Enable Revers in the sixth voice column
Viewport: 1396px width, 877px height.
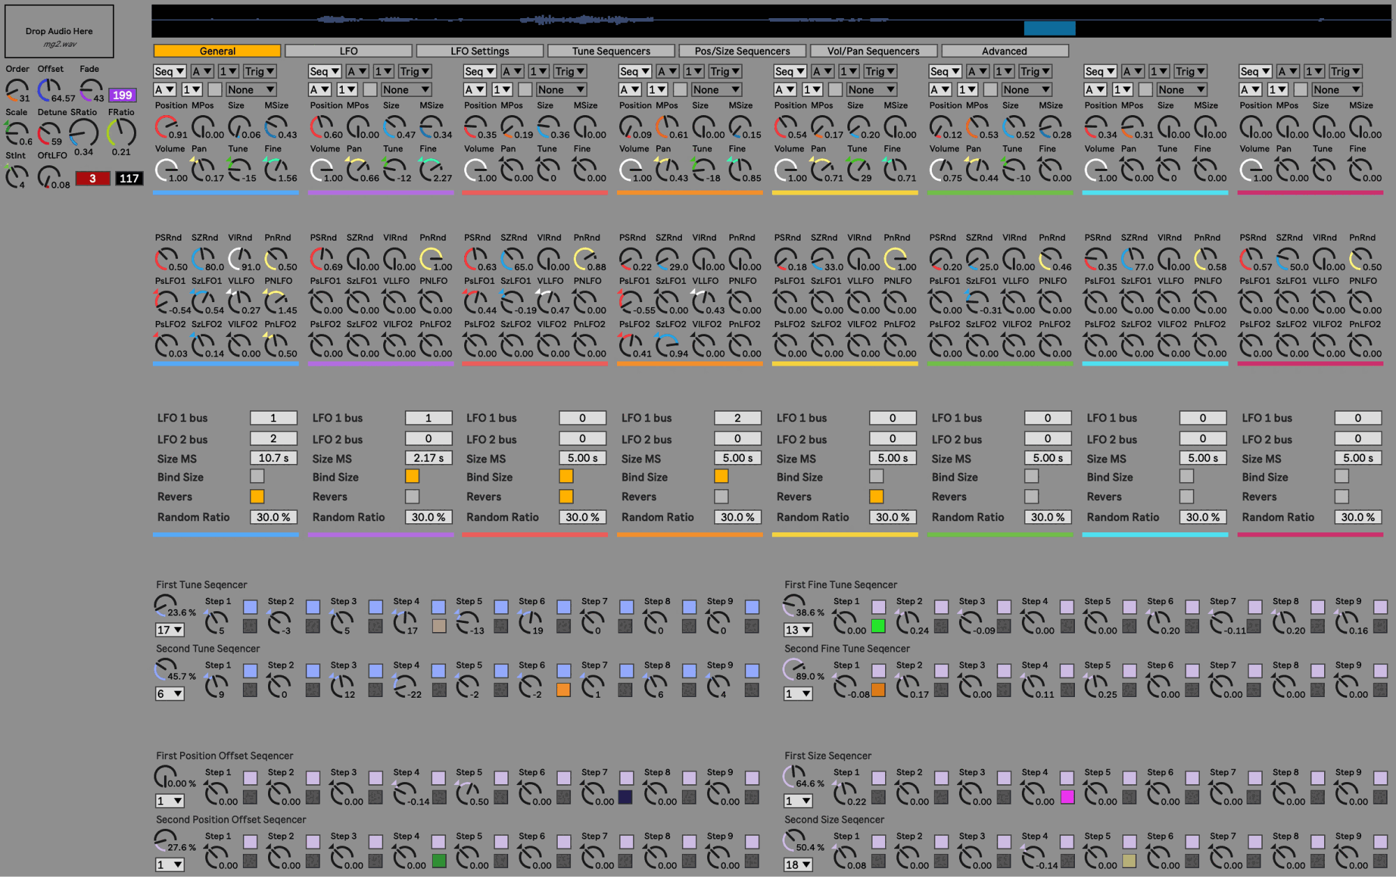pos(1032,496)
